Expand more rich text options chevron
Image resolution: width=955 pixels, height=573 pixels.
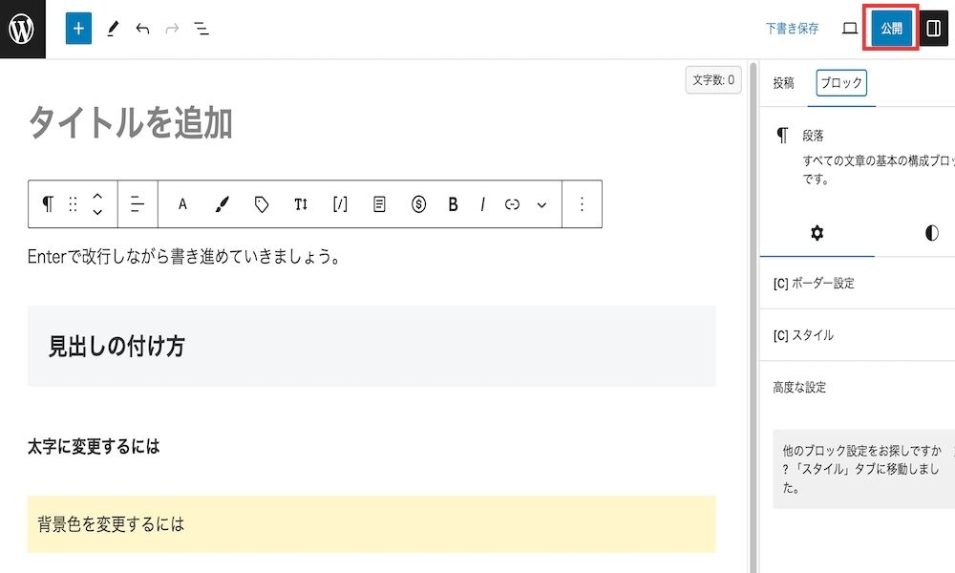[541, 204]
